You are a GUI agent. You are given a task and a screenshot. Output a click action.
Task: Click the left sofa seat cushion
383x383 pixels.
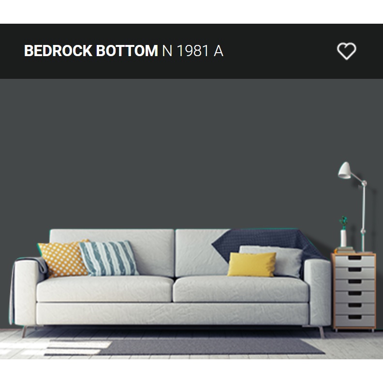104,289
